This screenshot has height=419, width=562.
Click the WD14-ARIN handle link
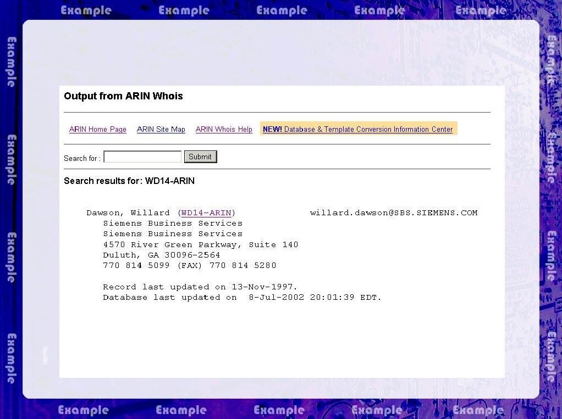point(206,213)
